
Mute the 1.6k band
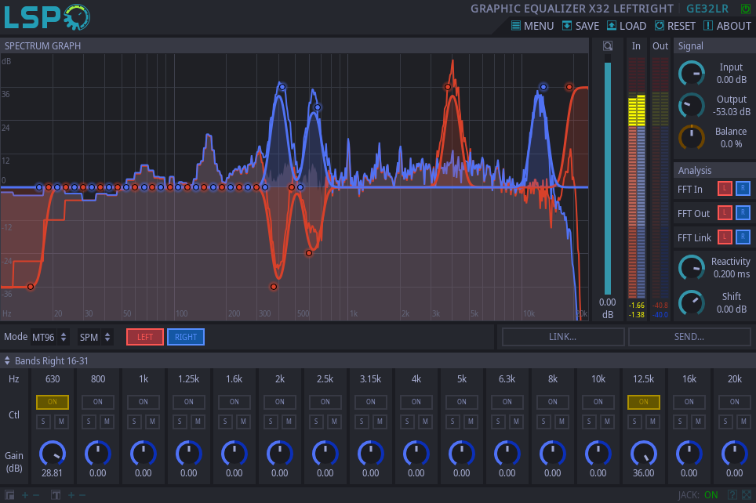[x=243, y=422]
